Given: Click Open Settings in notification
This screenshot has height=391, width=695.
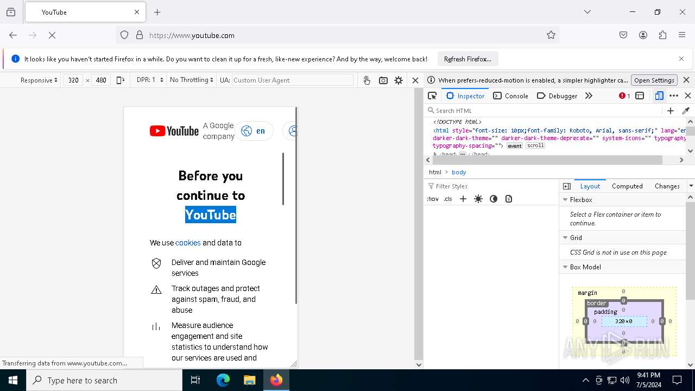Looking at the screenshot, I should pos(654,80).
